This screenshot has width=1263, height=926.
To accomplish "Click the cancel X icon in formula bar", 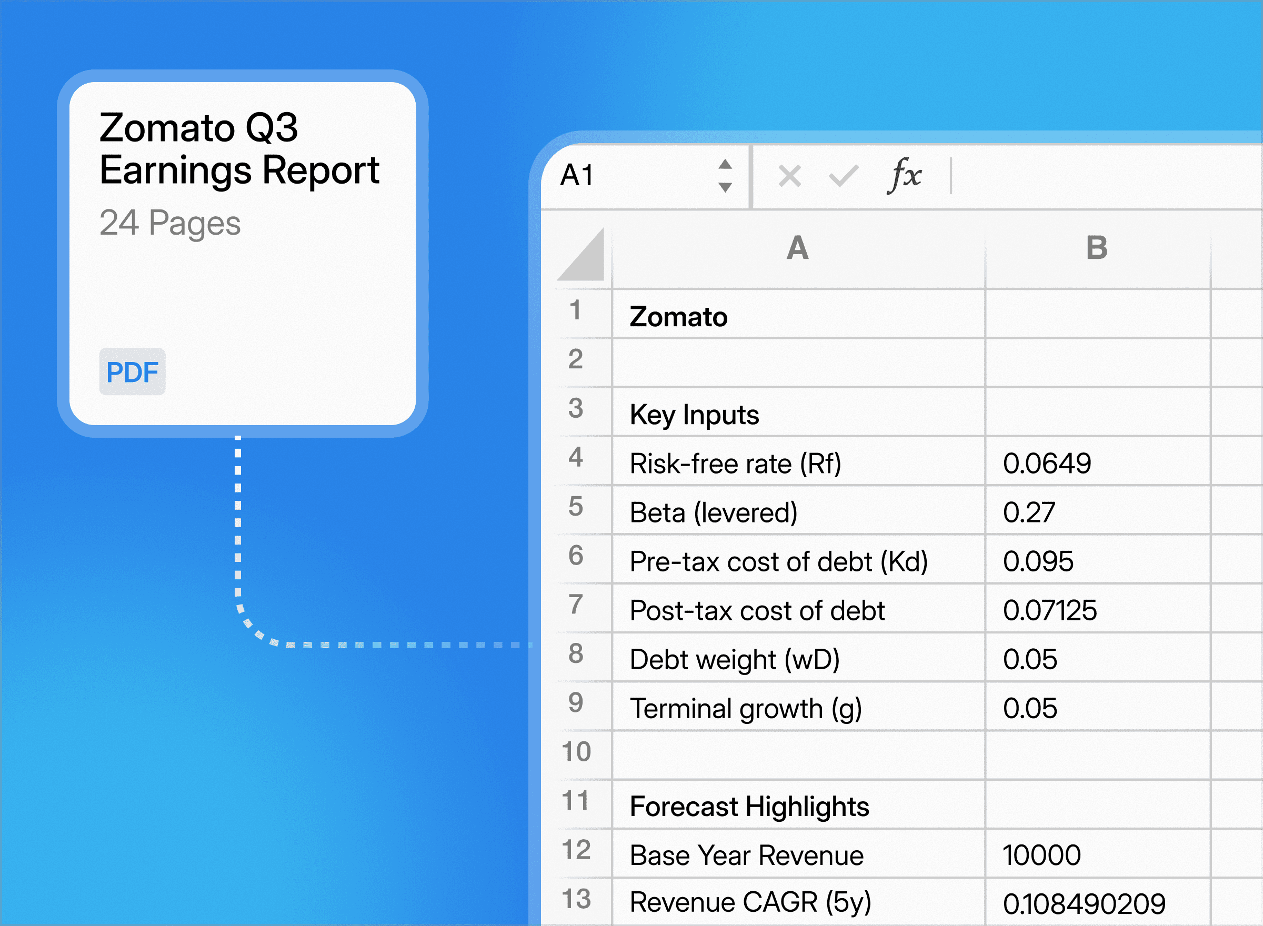I will point(789,177).
